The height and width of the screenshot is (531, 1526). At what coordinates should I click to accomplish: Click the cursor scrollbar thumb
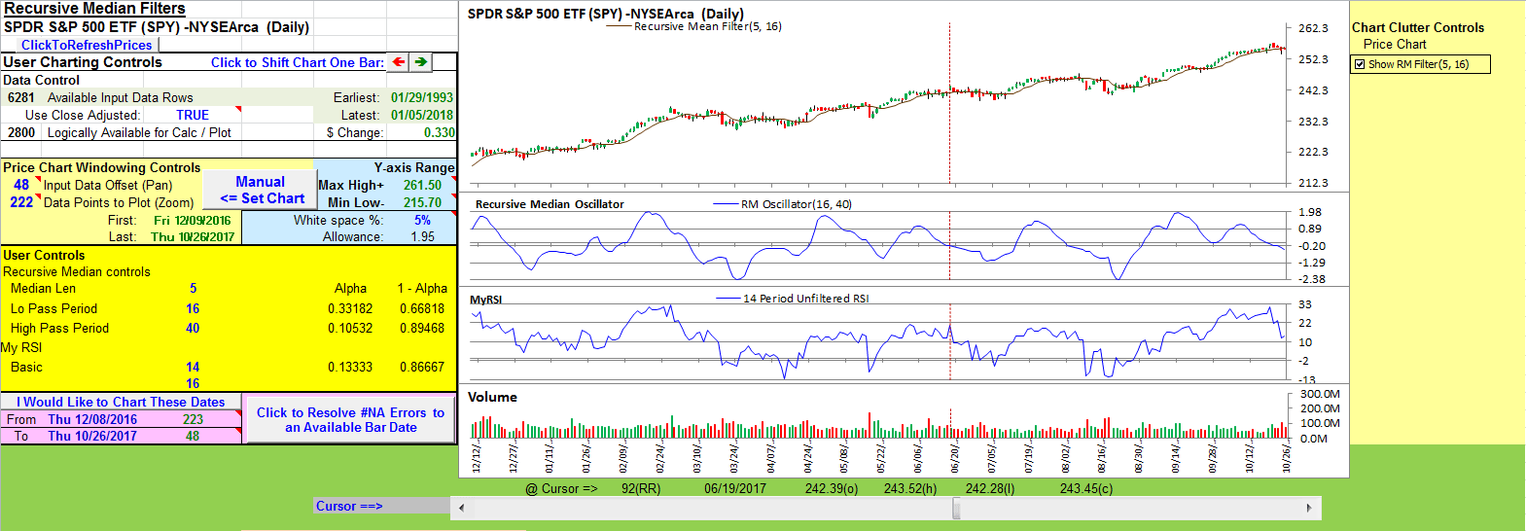coord(956,508)
